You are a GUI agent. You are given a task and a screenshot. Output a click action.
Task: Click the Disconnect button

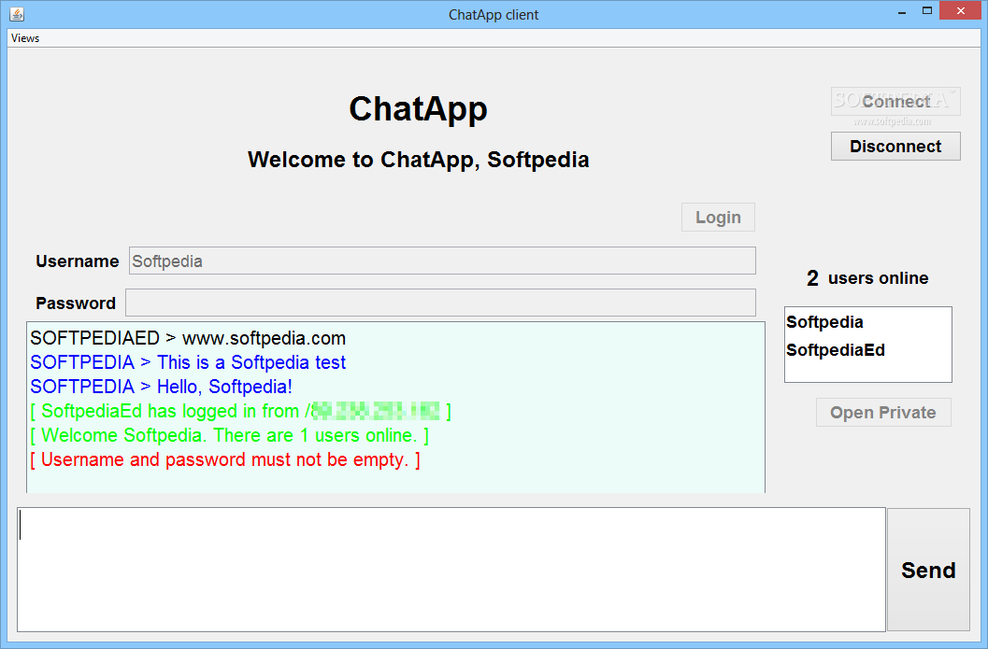click(895, 146)
